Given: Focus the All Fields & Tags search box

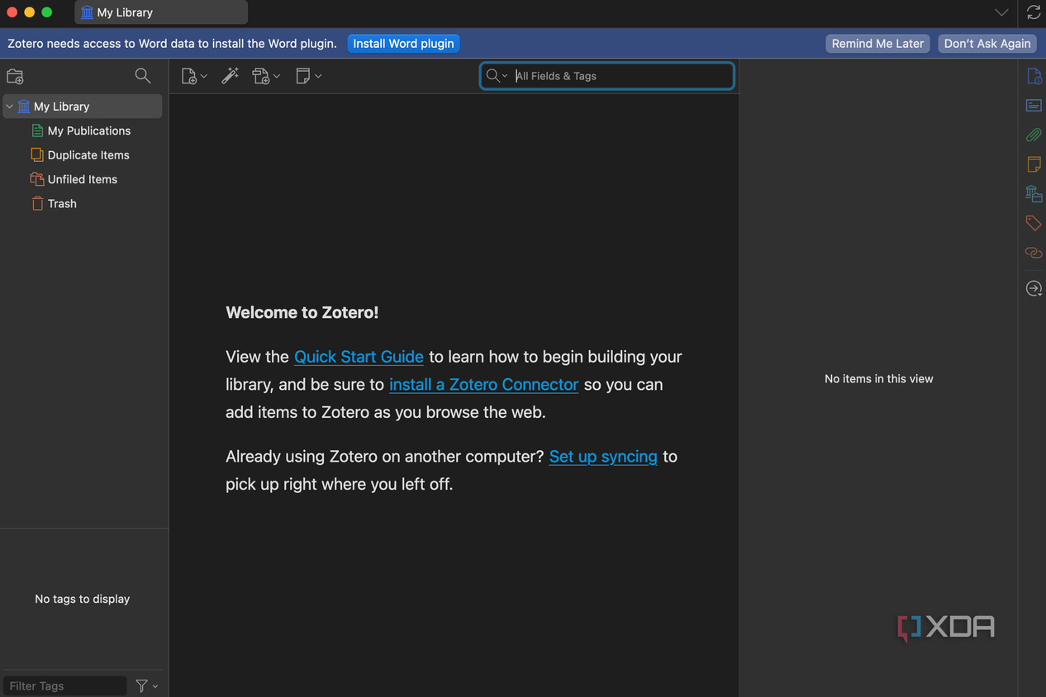Looking at the screenshot, I should 606,76.
